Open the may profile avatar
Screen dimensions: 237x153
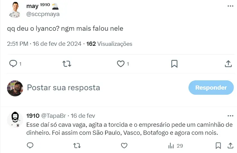(x=15, y=10)
